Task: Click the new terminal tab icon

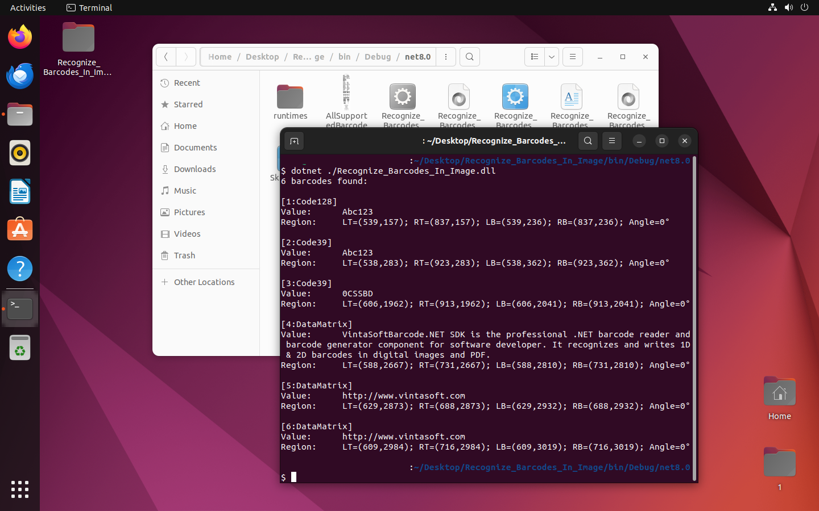Action: (x=294, y=141)
